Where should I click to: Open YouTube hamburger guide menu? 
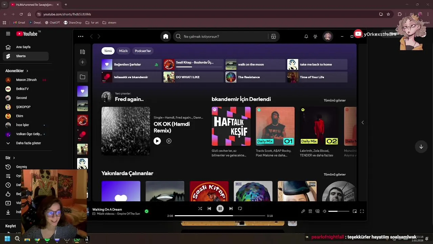click(8, 34)
